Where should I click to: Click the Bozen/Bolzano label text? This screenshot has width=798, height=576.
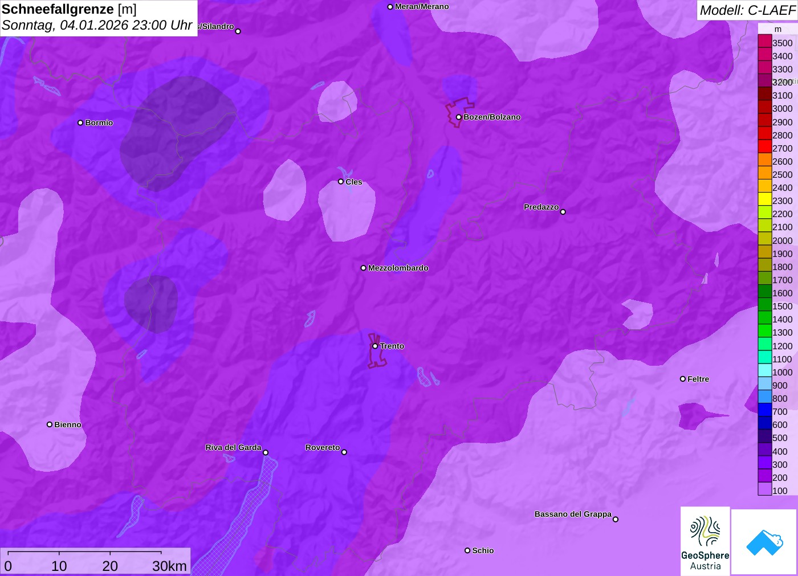tap(492, 117)
